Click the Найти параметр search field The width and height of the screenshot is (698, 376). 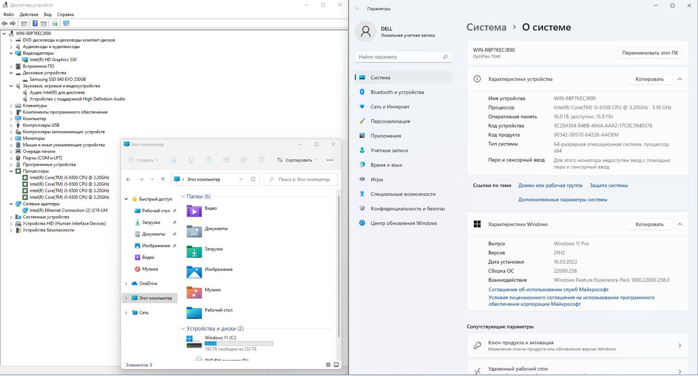pyautogui.click(x=400, y=57)
